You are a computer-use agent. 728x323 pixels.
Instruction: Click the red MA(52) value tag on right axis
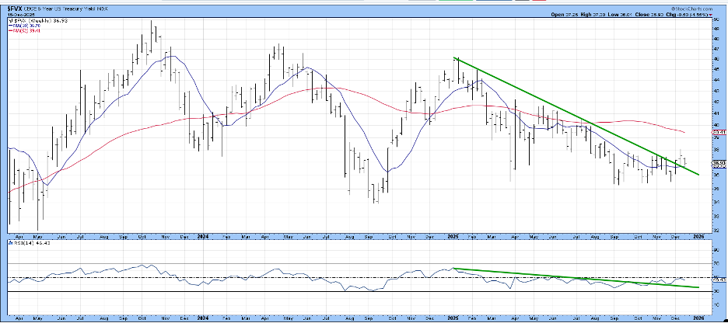(719, 133)
